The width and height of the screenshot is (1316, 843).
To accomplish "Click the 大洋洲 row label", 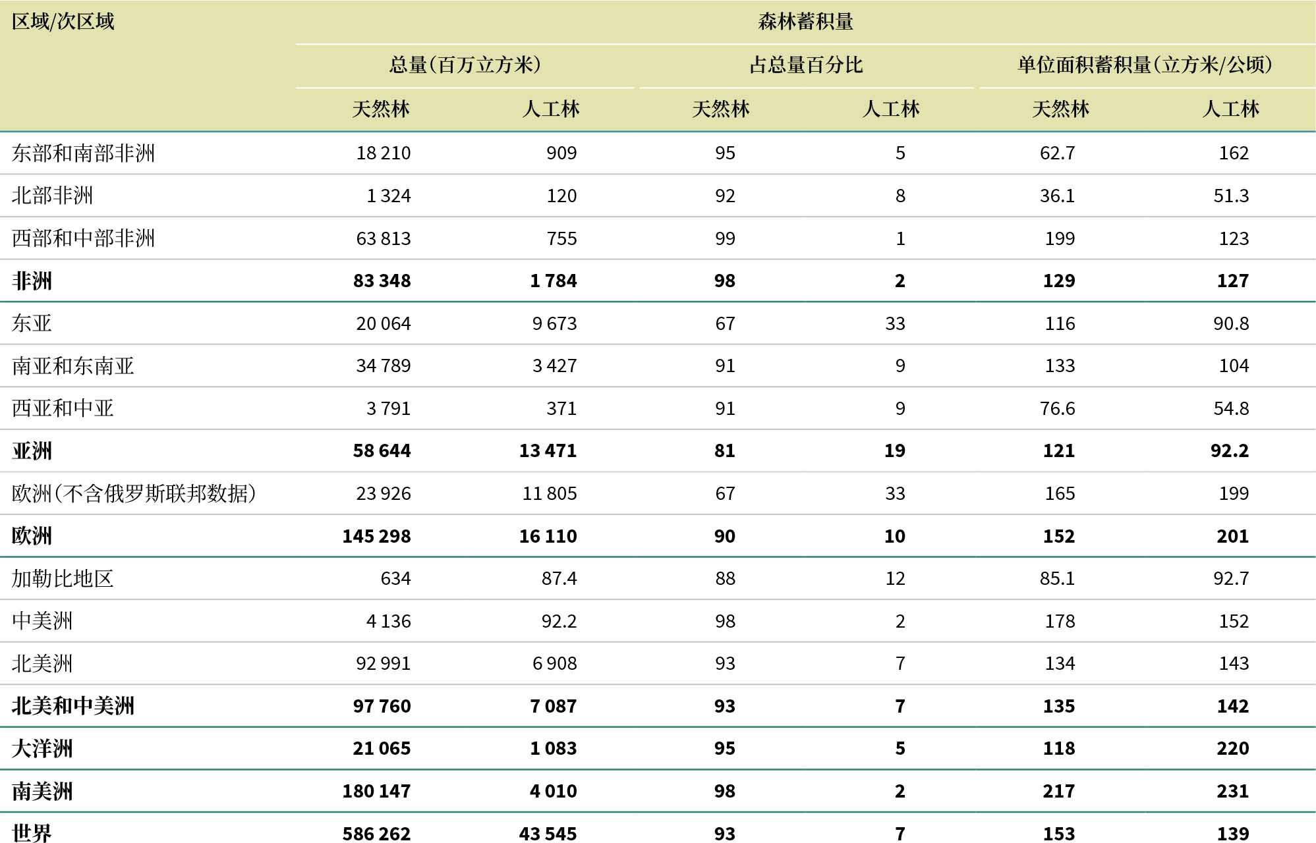I will [x=42, y=748].
